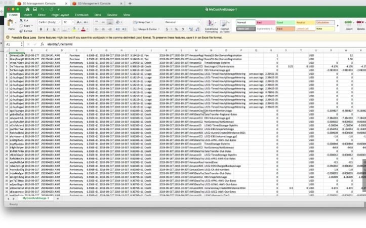This screenshot has height=228, width=366.
Task: Expand the cell styles gallery arrow
Action: [x=338, y=26]
